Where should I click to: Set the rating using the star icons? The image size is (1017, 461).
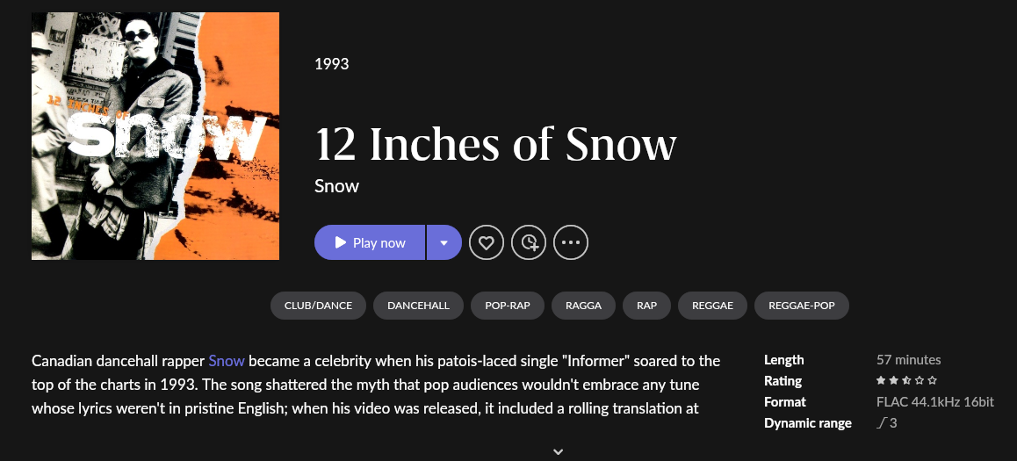click(906, 381)
